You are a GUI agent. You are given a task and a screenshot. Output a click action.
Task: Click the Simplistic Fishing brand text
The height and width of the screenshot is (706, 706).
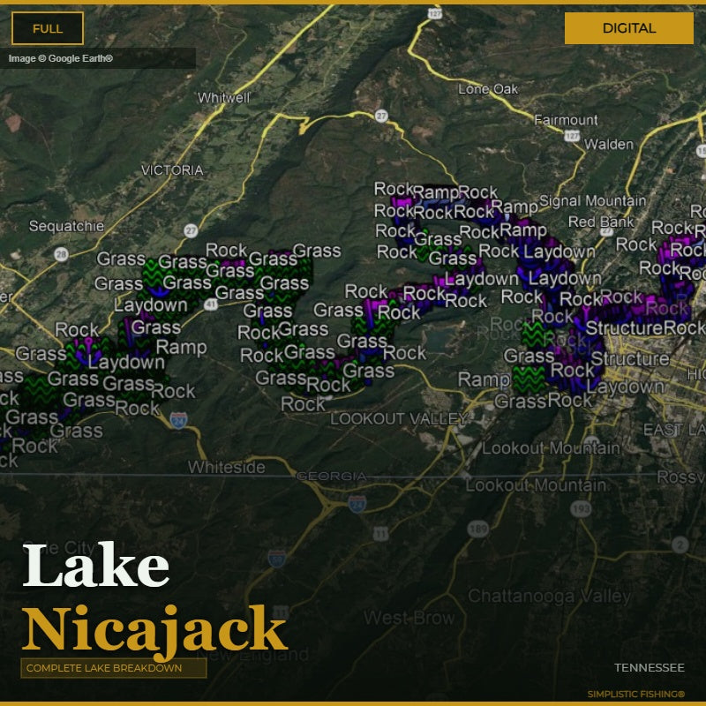pos(635,694)
